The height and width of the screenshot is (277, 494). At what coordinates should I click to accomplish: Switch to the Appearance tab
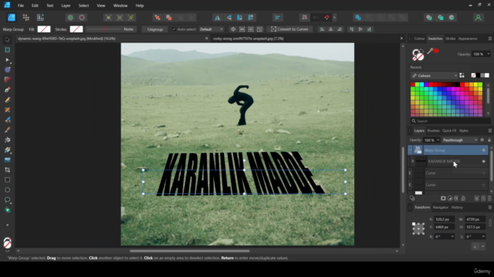click(468, 38)
